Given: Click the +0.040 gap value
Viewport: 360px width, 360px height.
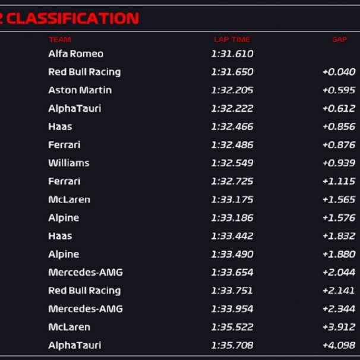Looking at the screenshot, I should [x=339, y=72].
